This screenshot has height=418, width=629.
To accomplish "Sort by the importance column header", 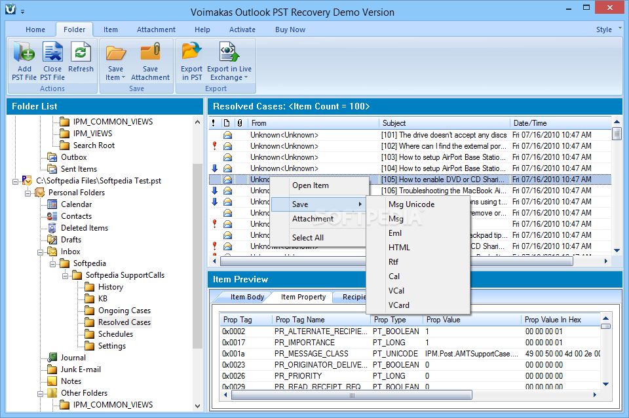I will point(214,123).
